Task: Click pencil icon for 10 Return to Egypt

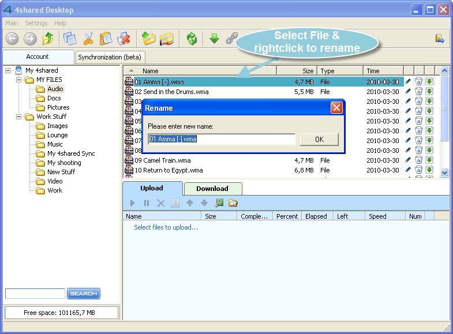Action: pos(408,170)
